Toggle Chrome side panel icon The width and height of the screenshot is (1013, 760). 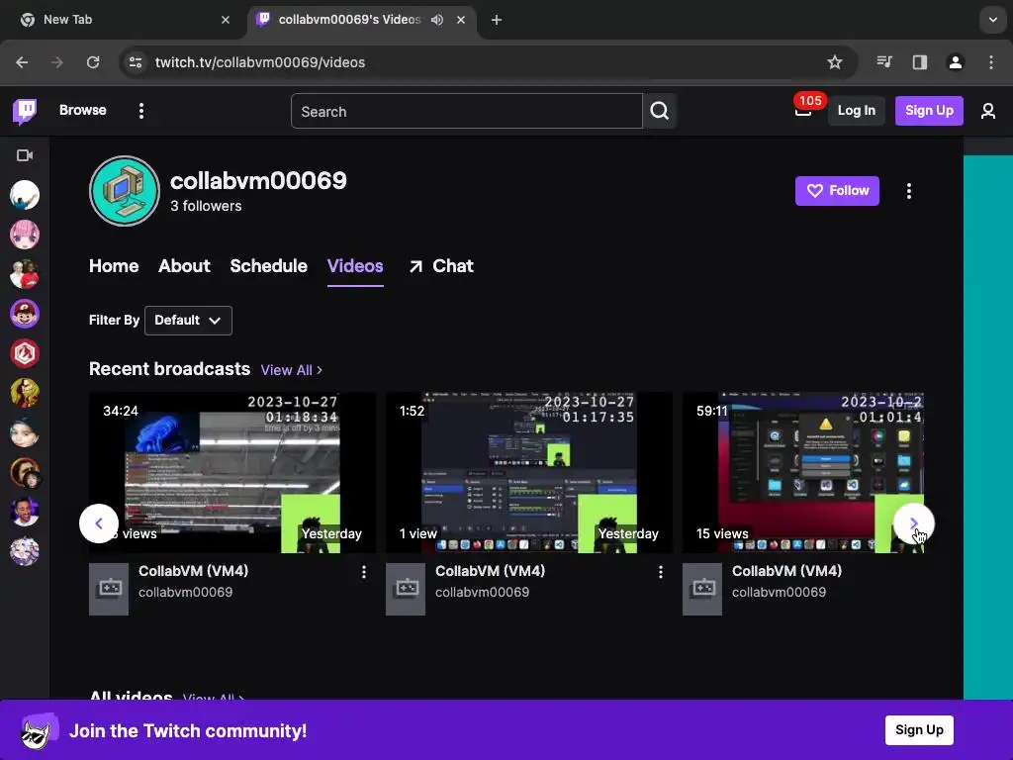(x=920, y=62)
